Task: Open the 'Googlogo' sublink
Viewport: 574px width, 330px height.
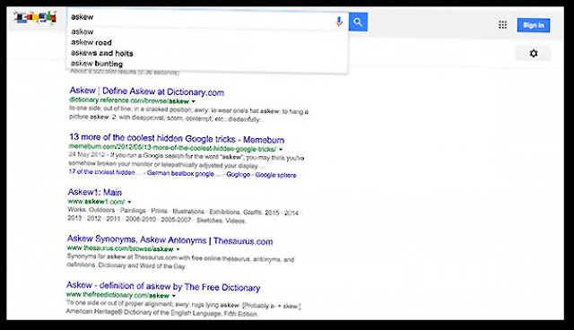Action: [x=238, y=175]
